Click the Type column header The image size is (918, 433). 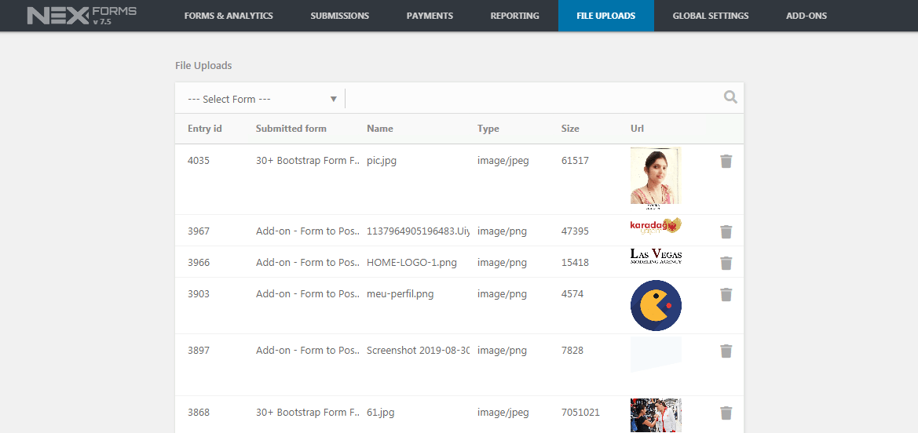(x=488, y=129)
